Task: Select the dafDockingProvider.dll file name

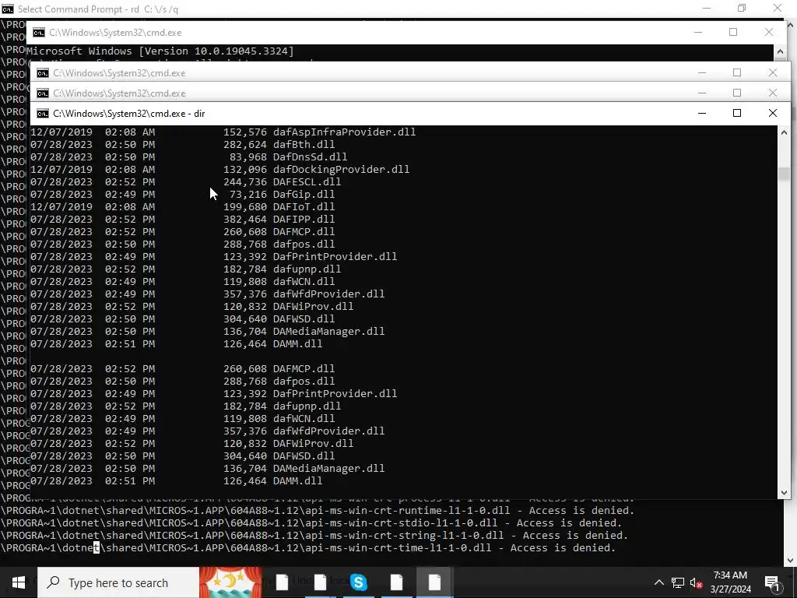Action: [x=341, y=169]
